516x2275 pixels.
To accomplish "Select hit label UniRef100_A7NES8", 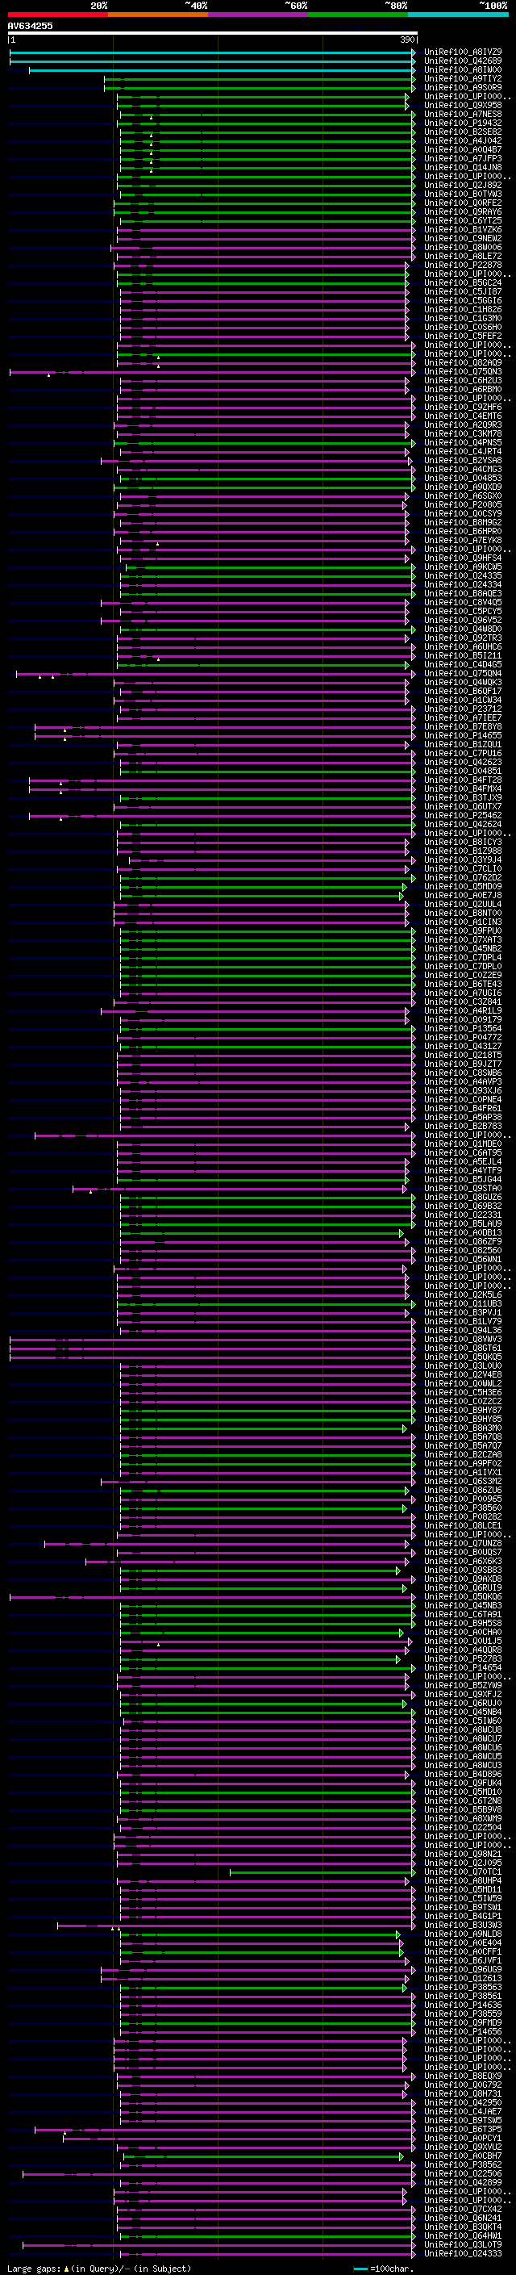I will pos(463,114).
